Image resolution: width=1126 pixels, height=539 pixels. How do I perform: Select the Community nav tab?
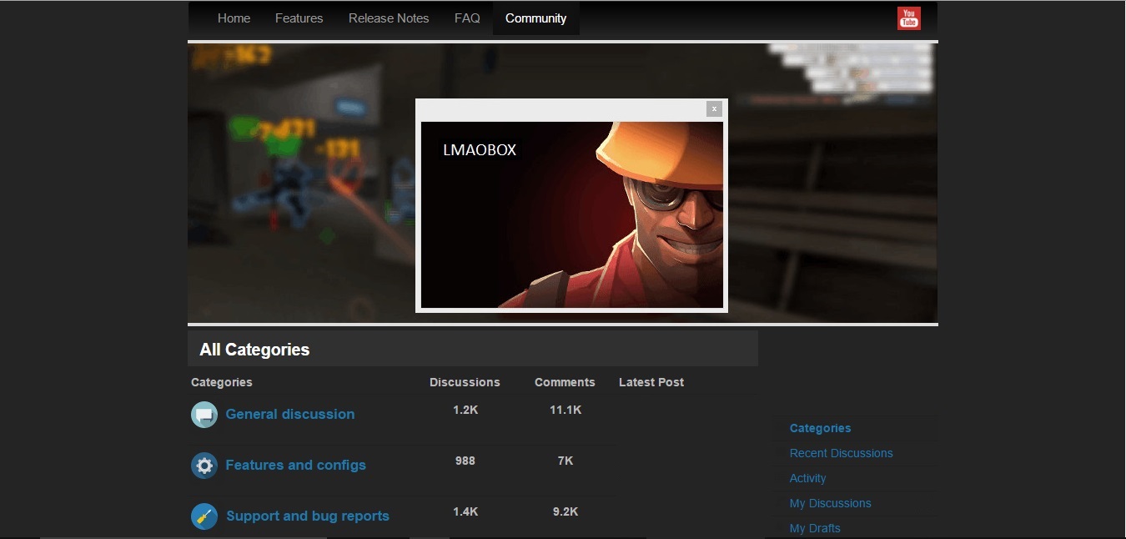[535, 18]
